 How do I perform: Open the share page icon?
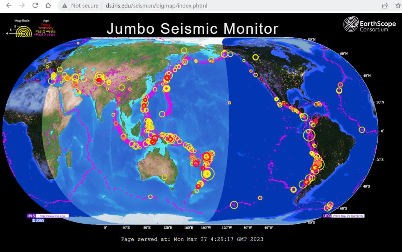point(385,5)
